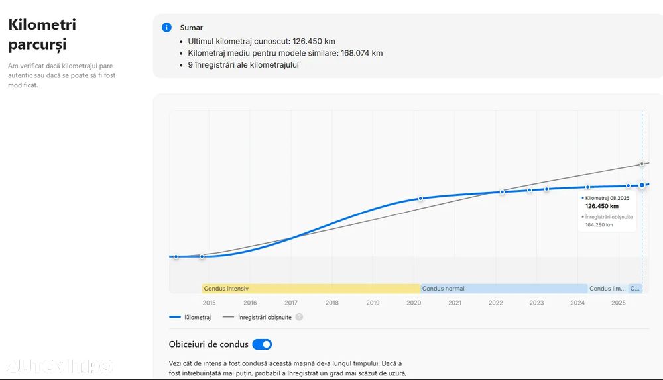Image resolution: width=663 pixels, height=380 pixels.
Task: Click the Kilometraj blue line legend icon
Action: click(175, 317)
